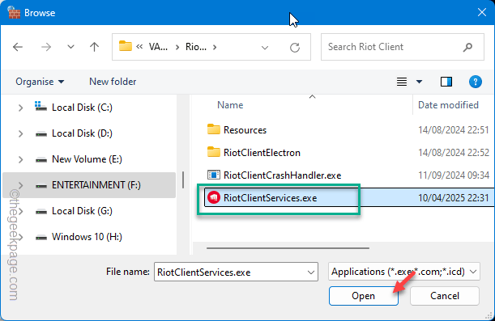
Task: Click the RiotClientElectron folder icon
Action: tap(213, 152)
